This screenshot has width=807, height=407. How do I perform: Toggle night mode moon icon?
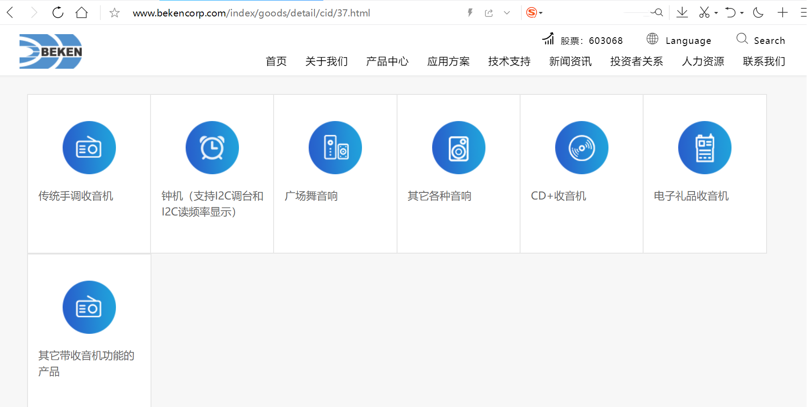click(758, 13)
